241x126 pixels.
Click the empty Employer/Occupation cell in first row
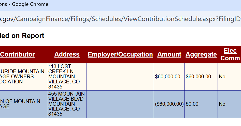[120, 77]
